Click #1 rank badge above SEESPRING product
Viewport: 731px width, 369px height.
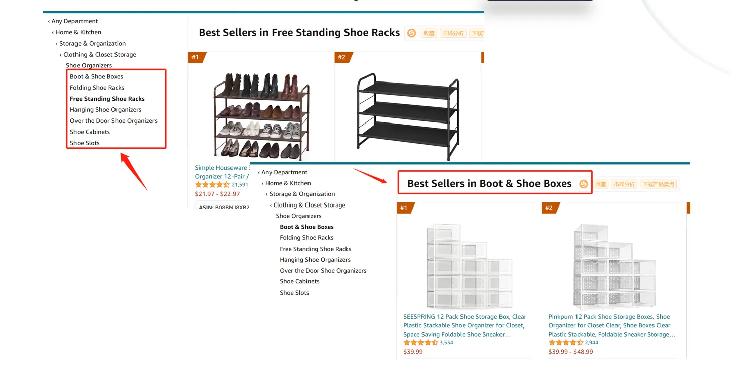pyautogui.click(x=405, y=208)
